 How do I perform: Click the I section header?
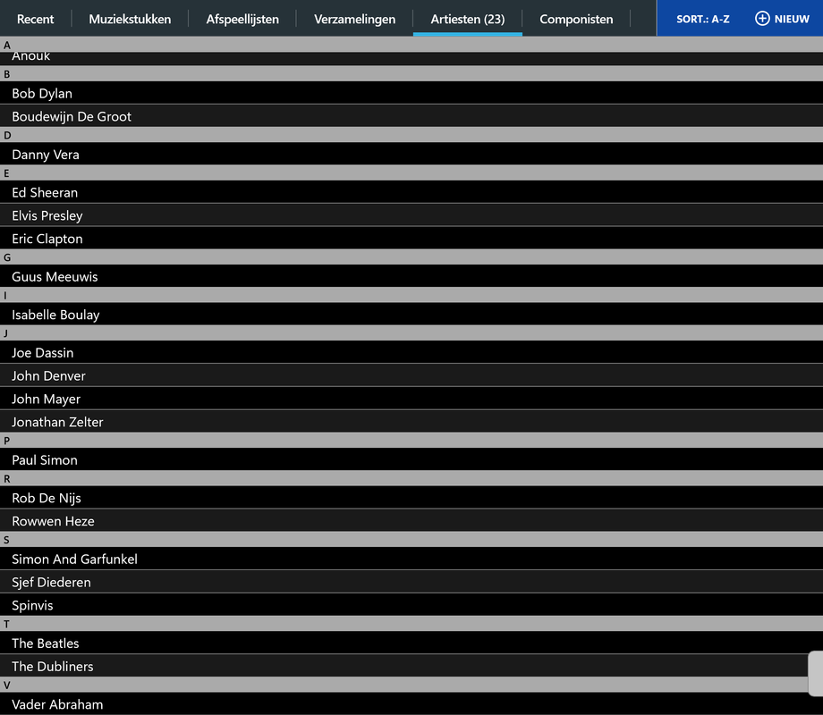click(x=411, y=295)
